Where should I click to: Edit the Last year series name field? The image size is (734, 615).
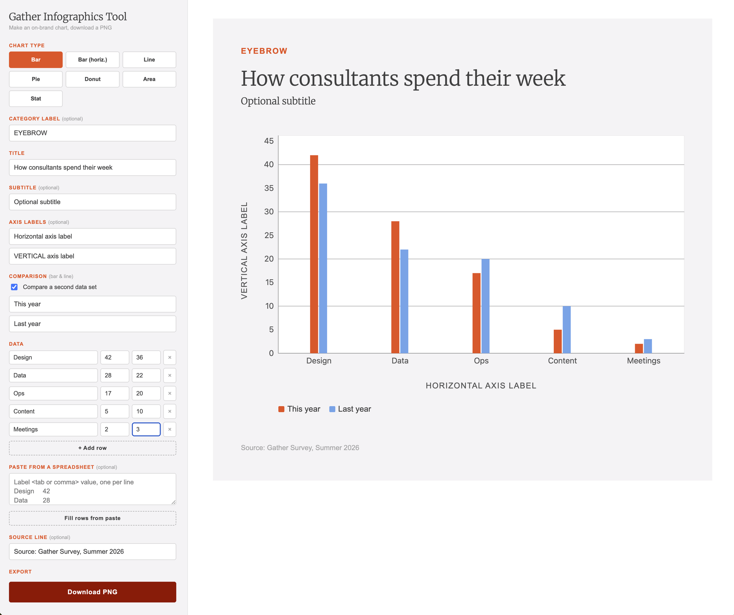tap(92, 324)
